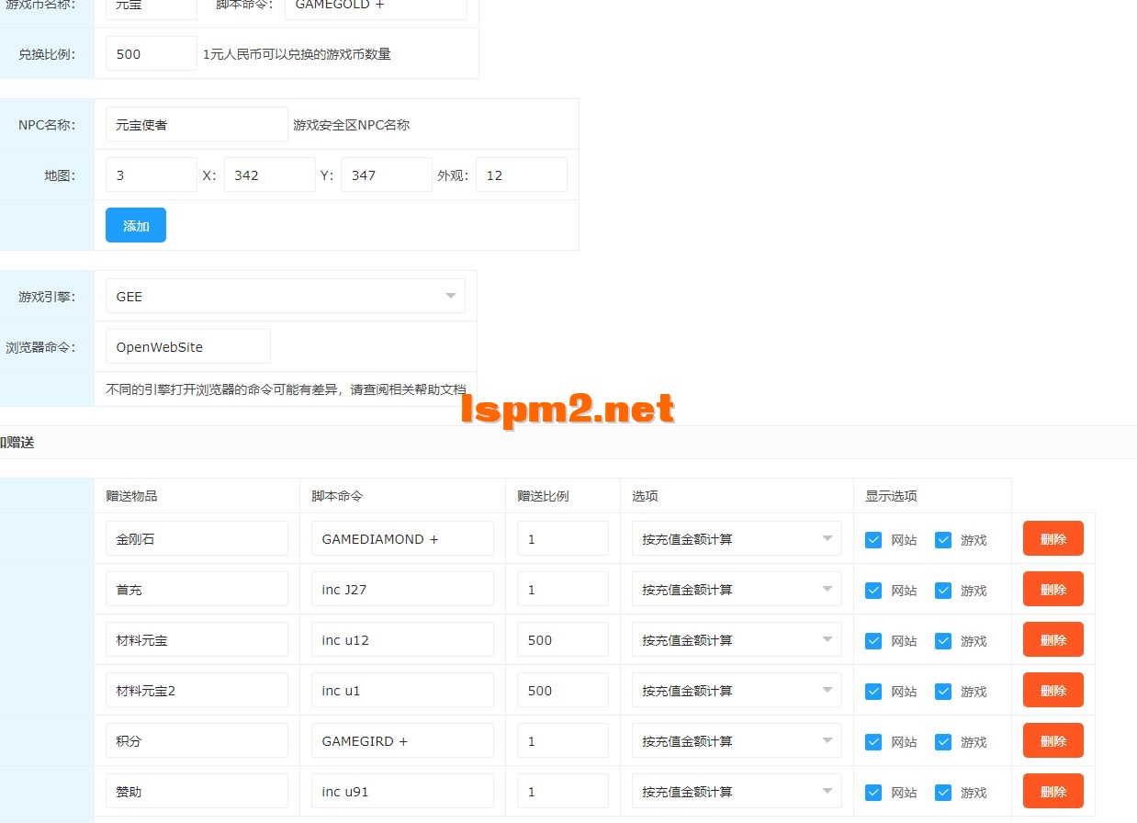The image size is (1137, 823).
Task: Click the inc J27 script field
Action: (402, 589)
